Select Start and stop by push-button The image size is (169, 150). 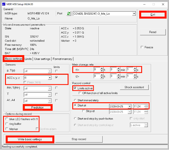75,118
